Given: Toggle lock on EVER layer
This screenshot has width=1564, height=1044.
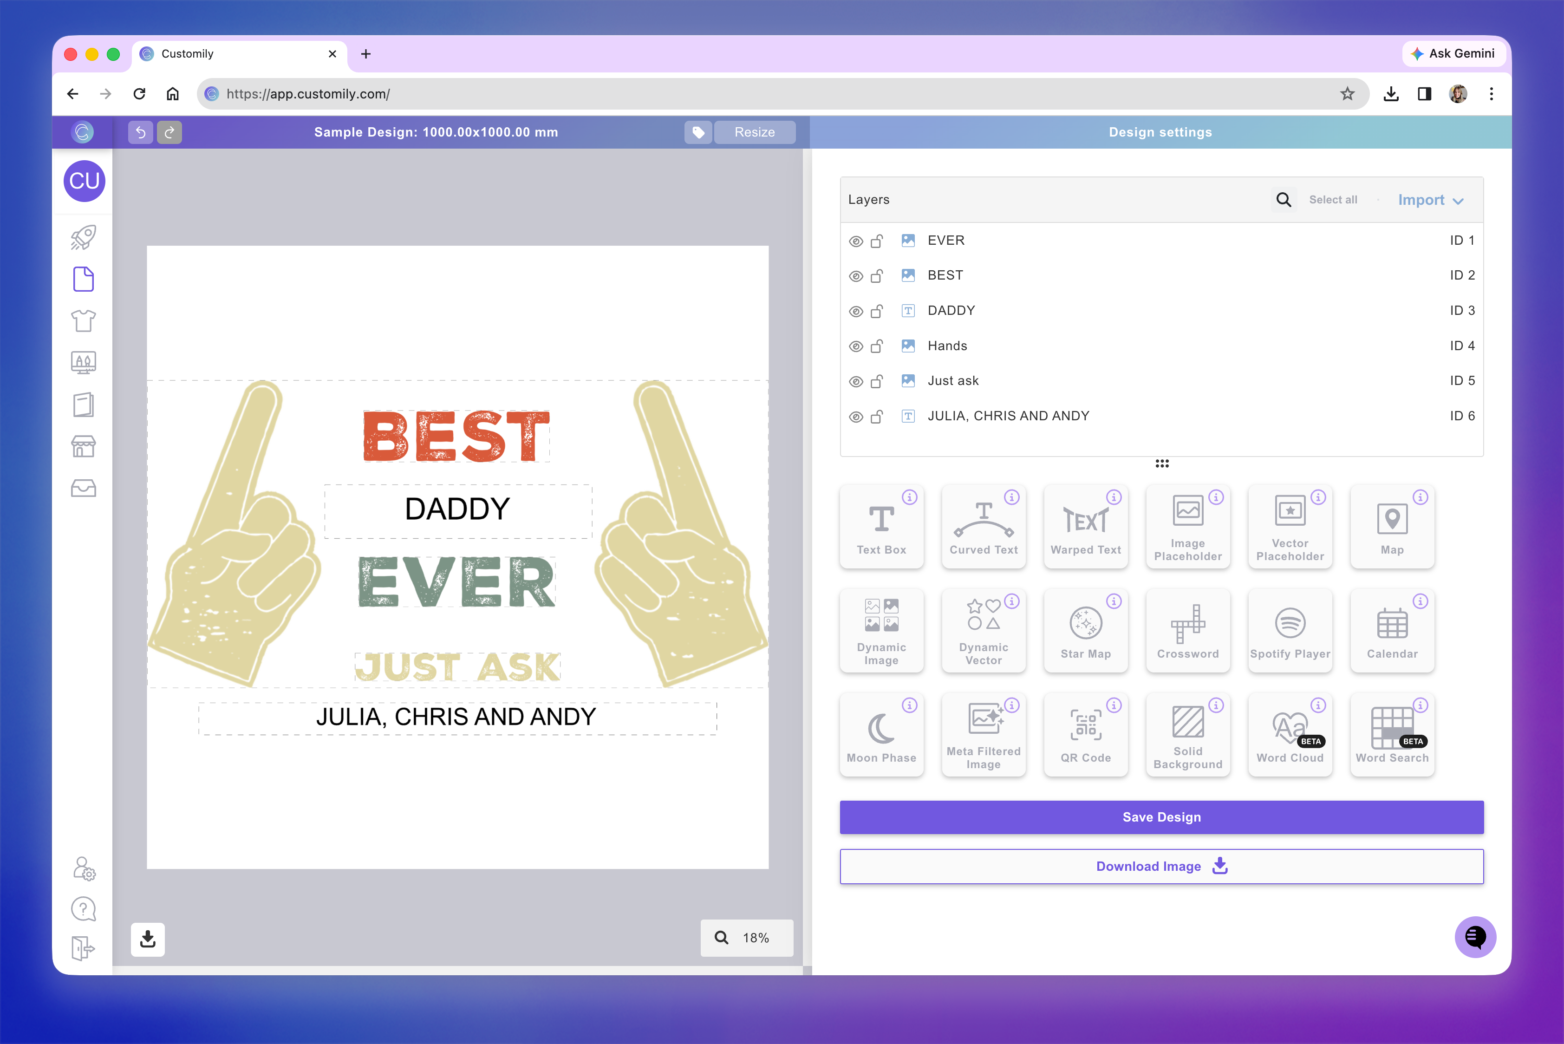Looking at the screenshot, I should 877,241.
